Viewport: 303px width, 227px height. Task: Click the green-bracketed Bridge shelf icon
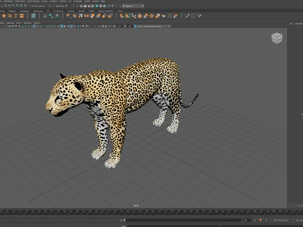[x=128, y=16]
